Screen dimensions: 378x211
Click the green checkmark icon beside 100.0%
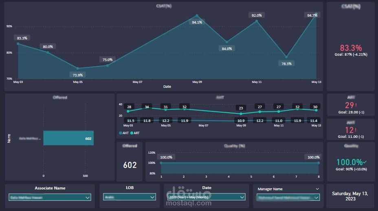point(365,162)
